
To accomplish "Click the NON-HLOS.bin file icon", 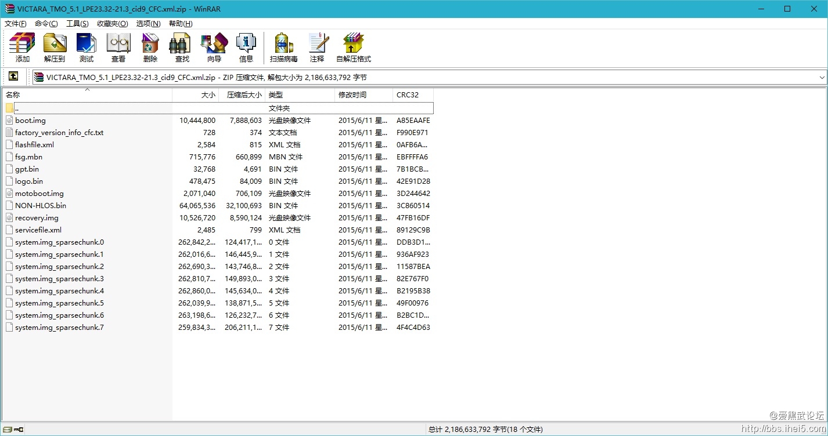I will 9,206.
